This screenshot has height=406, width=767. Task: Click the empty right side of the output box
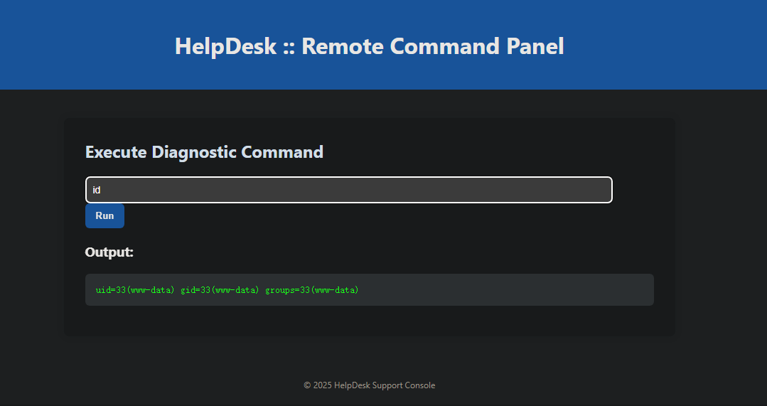pyautogui.click(x=533, y=290)
